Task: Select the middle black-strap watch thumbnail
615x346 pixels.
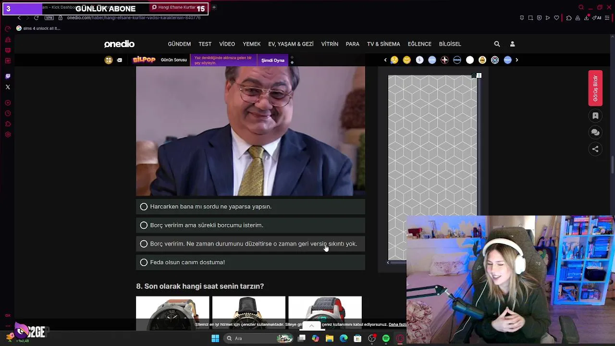Action: point(249,313)
